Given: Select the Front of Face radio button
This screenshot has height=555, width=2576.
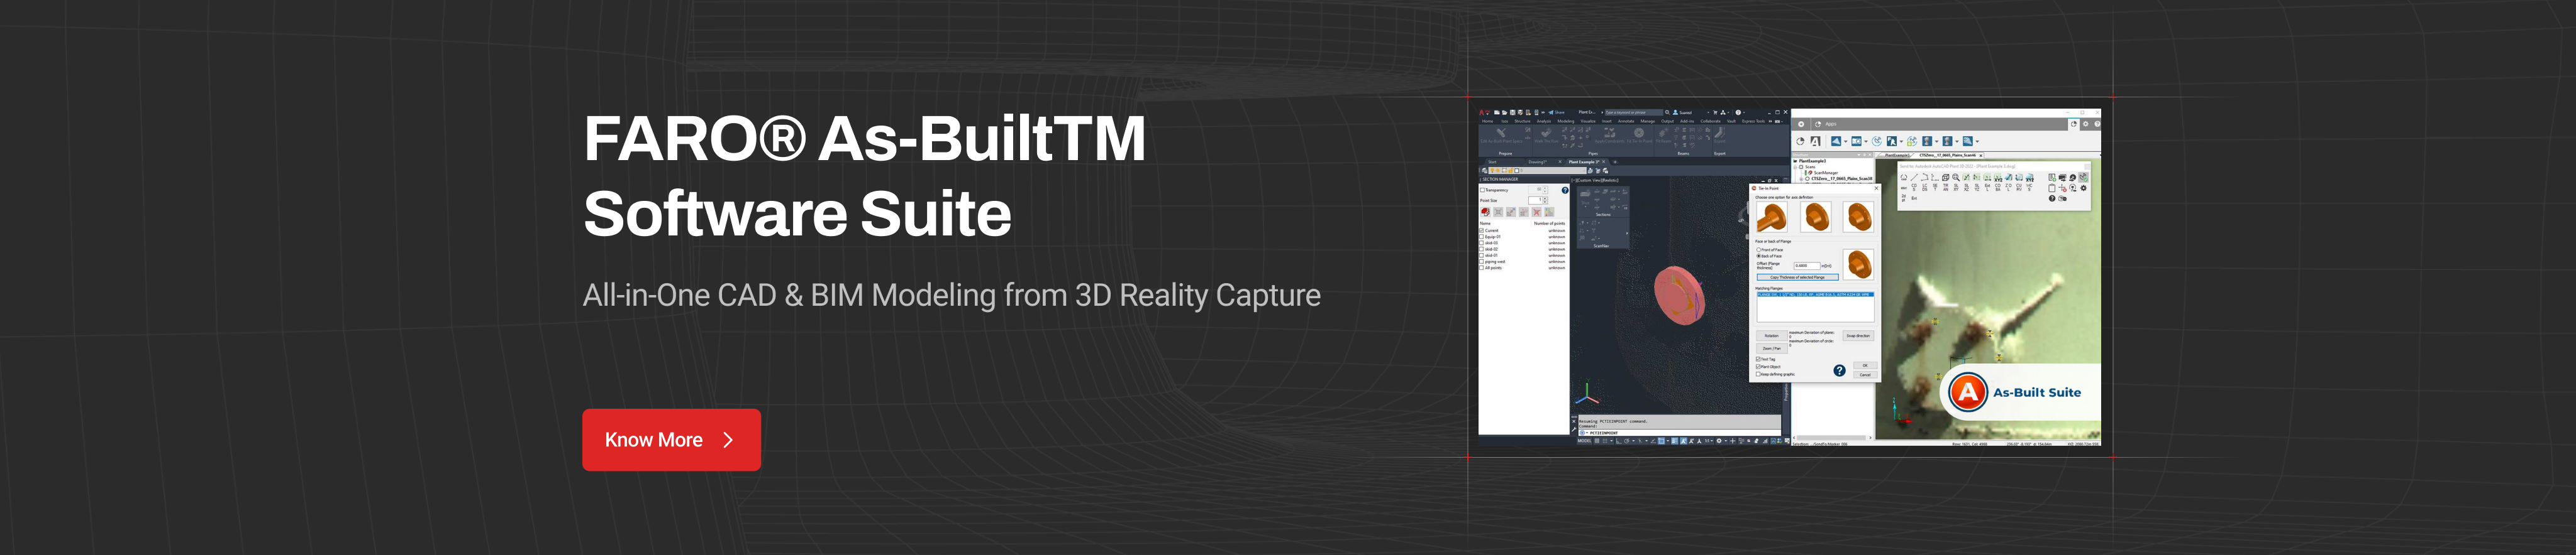Looking at the screenshot, I should click(x=1758, y=249).
